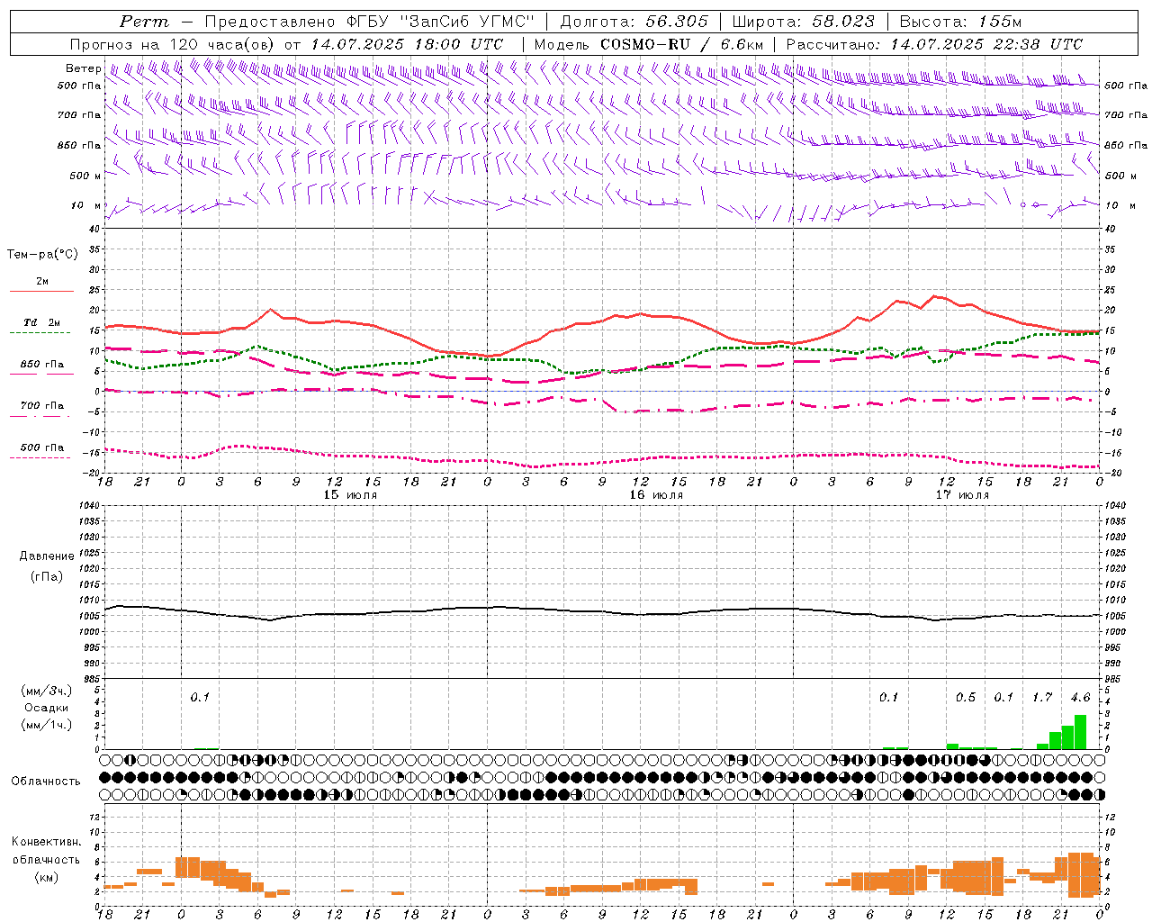Click the "Осадки" precipitation label

click(47, 708)
